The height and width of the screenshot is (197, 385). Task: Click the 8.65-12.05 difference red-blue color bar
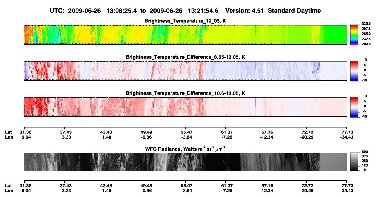(354, 71)
